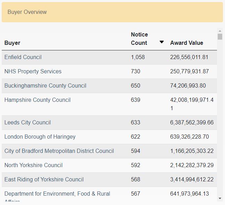Sort by the Notice Count descending arrow
The width and height of the screenshot is (225, 205).
(162, 42)
